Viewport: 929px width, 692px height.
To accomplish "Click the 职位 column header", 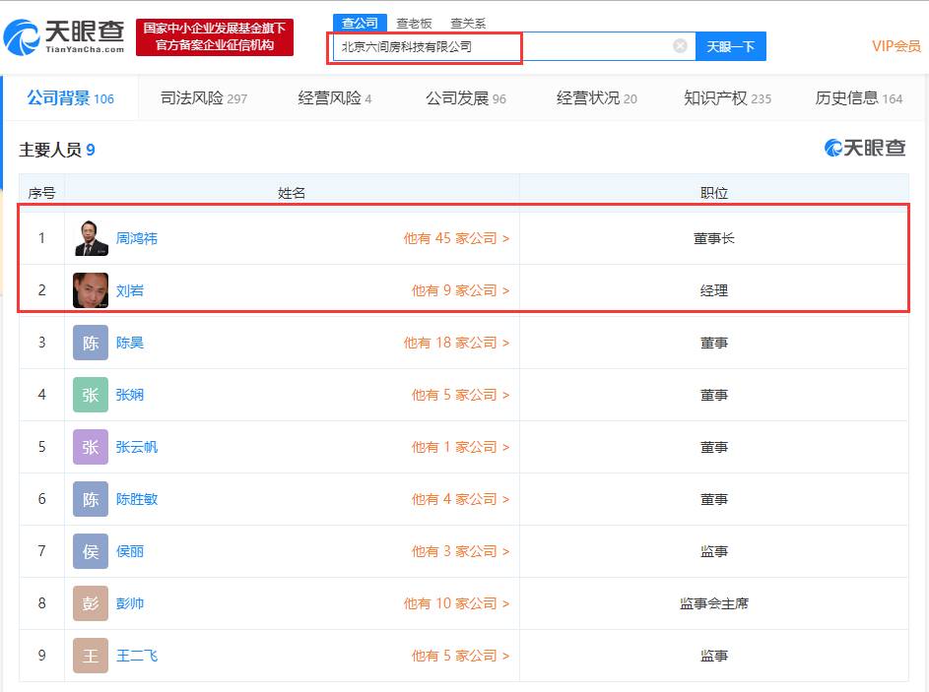I will 714,193.
